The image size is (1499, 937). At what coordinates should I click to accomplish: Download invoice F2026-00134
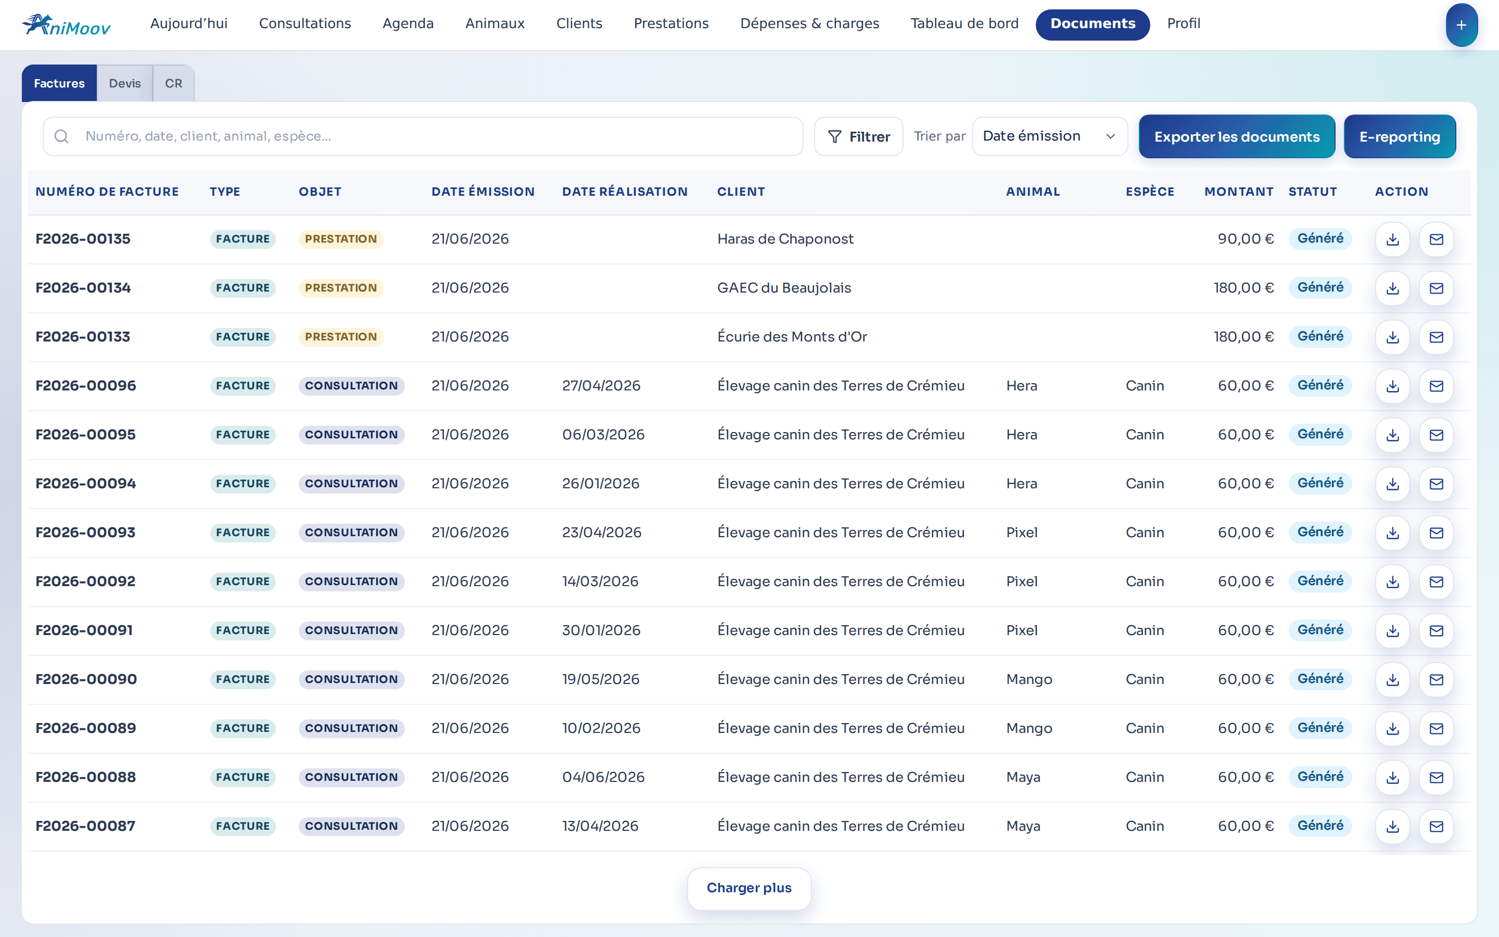coord(1392,288)
